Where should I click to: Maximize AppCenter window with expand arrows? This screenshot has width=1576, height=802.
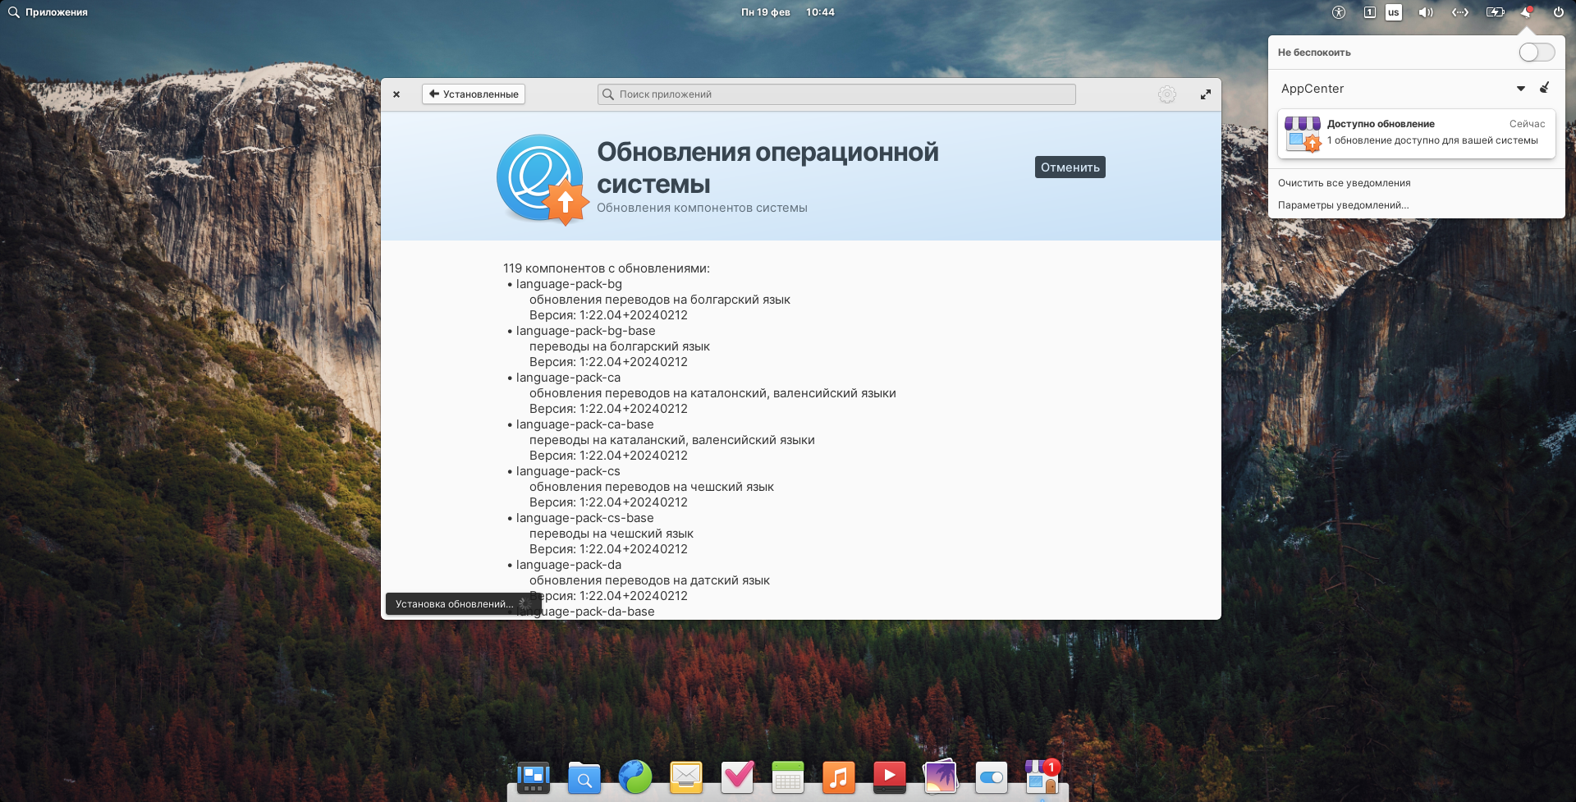click(1205, 94)
